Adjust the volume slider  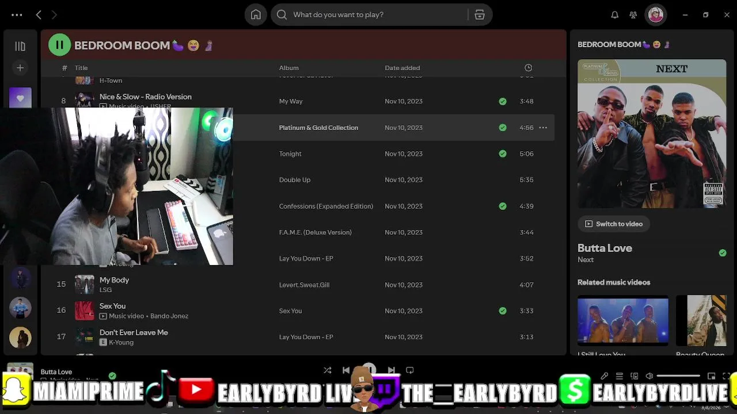[x=679, y=376]
